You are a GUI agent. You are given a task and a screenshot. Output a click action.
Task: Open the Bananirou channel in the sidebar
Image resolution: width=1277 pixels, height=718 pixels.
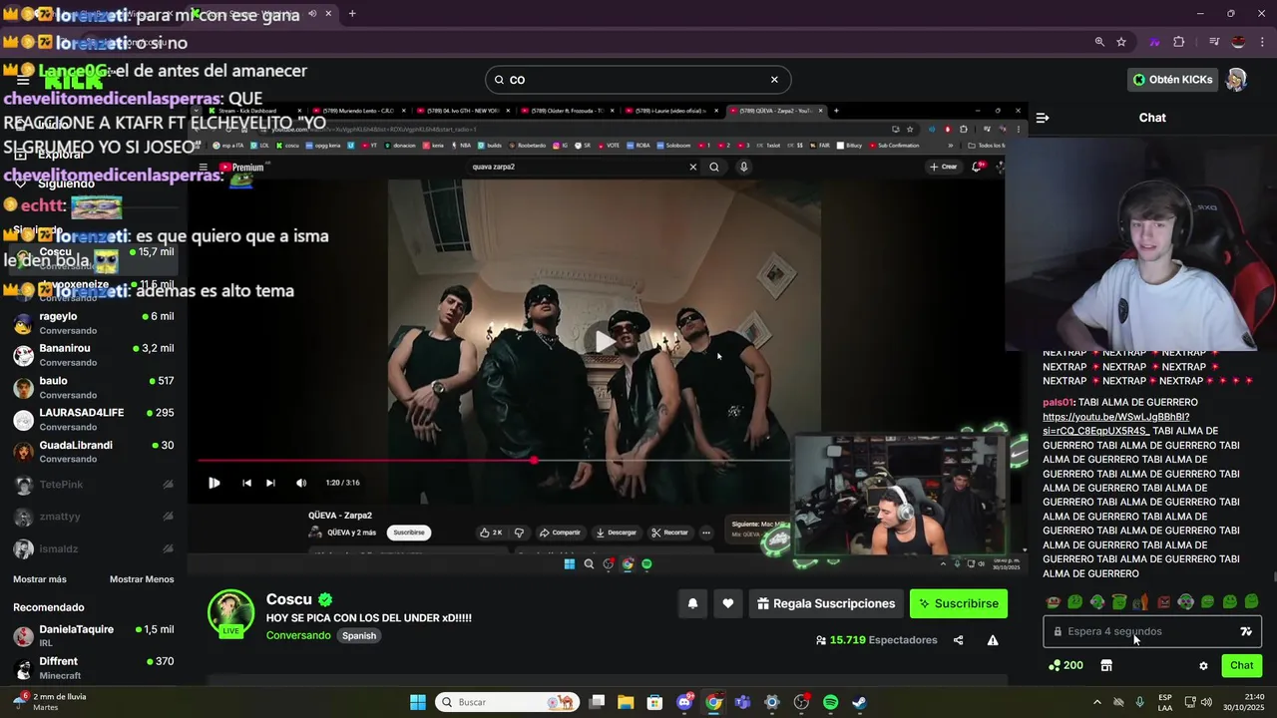(x=96, y=355)
